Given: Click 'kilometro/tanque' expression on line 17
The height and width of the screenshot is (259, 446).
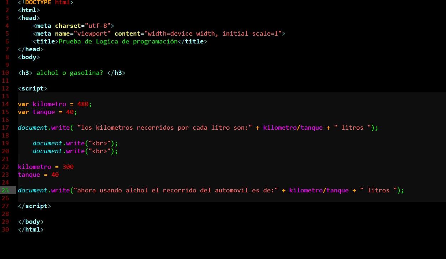Looking at the screenshot, I should [293, 128].
